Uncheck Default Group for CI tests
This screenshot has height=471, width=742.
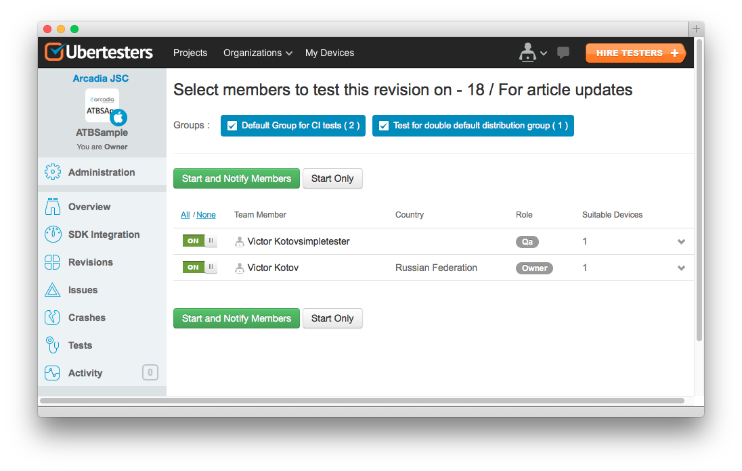(x=232, y=126)
